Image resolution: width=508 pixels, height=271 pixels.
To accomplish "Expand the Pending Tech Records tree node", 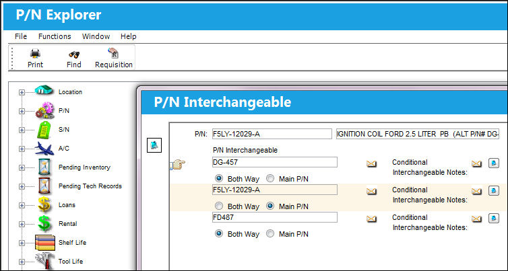I will (22, 186).
